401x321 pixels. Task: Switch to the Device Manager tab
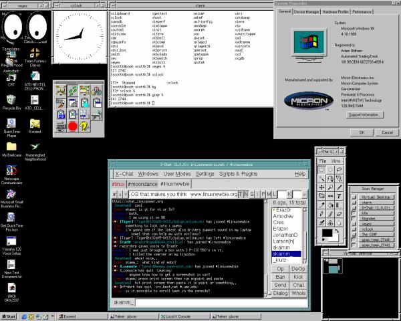306,12
